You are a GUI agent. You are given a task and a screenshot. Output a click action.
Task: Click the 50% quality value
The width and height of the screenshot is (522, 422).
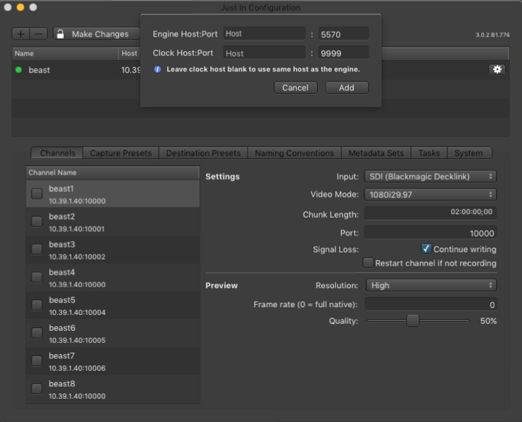click(x=488, y=321)
